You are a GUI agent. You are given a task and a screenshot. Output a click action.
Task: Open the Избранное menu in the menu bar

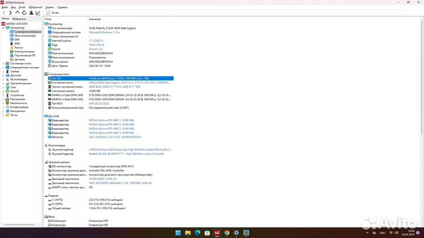35,7
